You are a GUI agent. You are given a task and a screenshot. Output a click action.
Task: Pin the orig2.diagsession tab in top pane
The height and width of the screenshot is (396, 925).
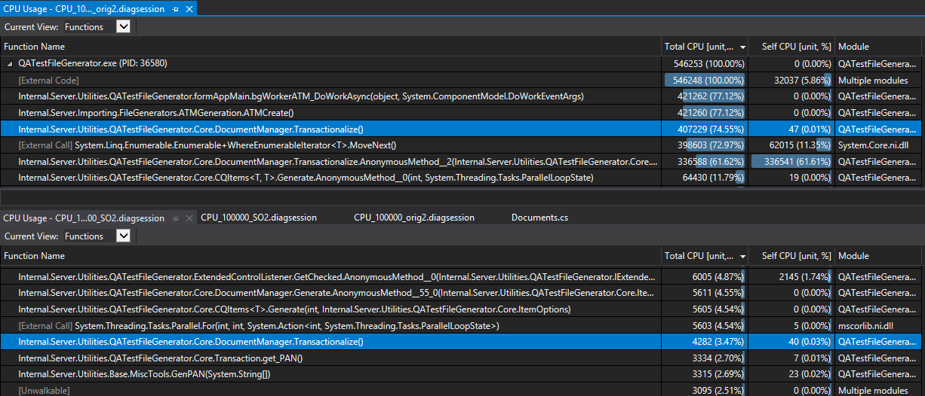pyautogui.click(x=176, y=9)
